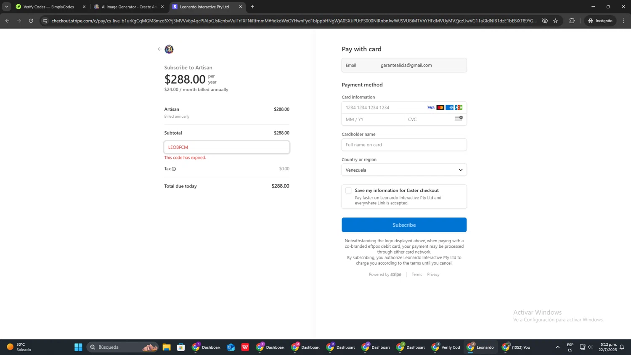The width and height of the screenshot is (631, 355).
Task: Open the Windows Start menu
Action: [78, 347]
